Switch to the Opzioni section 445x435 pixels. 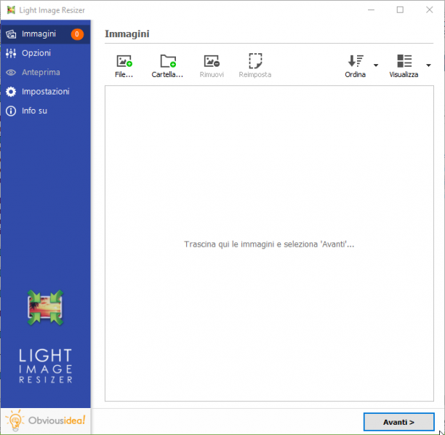click(45, 53)
